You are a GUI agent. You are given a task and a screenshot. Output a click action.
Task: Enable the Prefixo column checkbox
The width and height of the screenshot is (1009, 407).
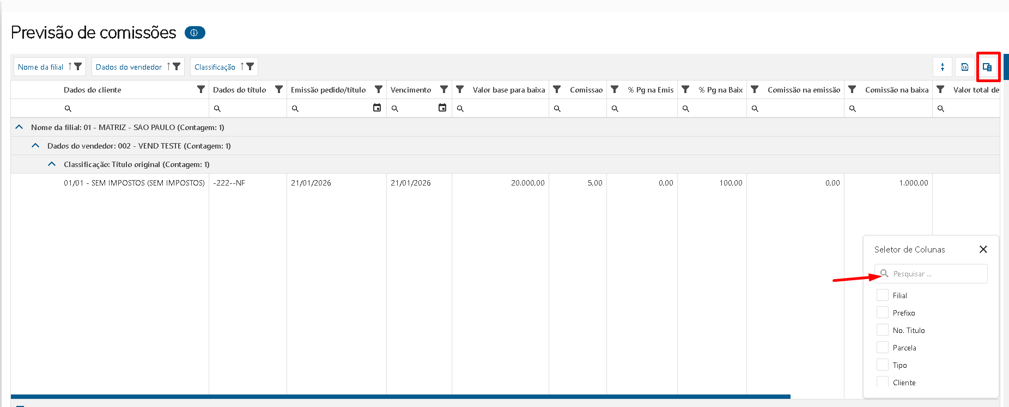(x=882, y=313)
